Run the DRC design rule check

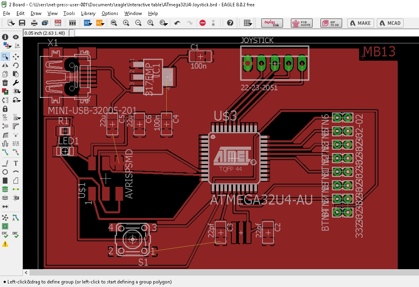pyautogui.click(x=16, y=235)
